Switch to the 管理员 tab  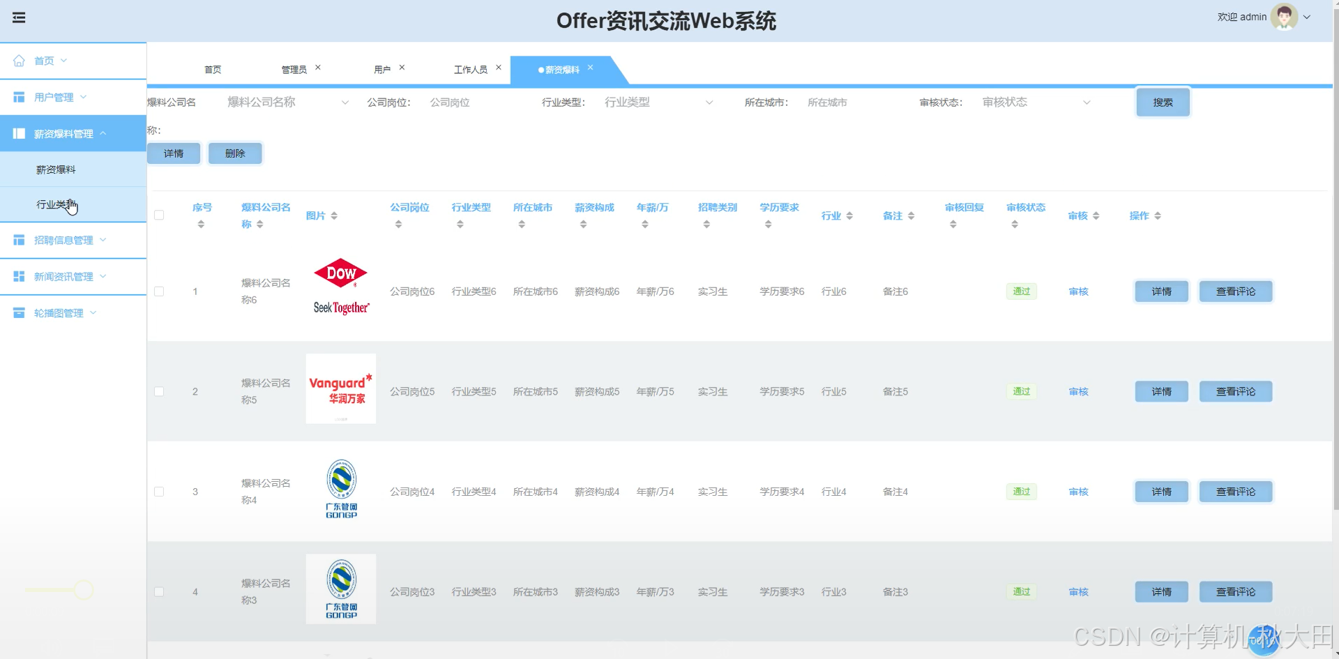296,69
